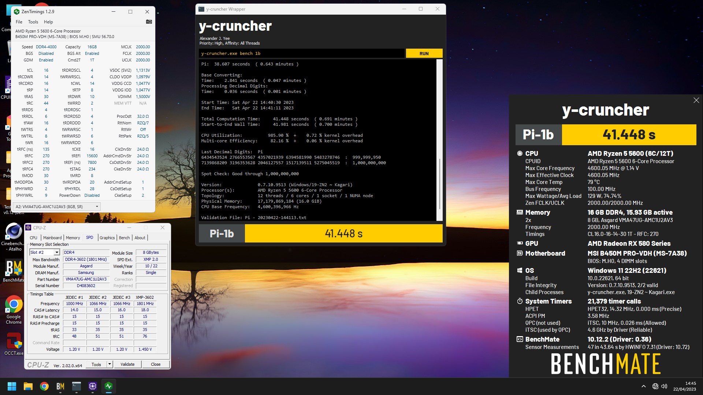Open the Help menu in ZenTimings
Screen dimensions: 703x395
[48, 22]
